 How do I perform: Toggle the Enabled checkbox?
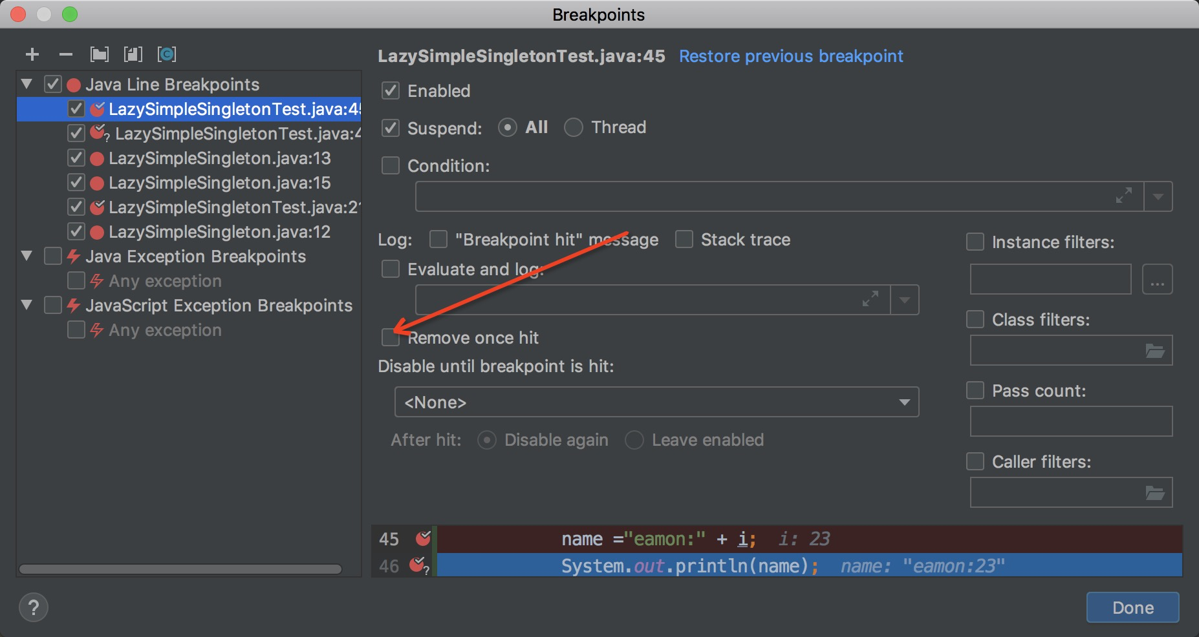tap(391, 91)
